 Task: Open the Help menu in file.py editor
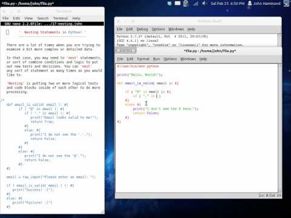203,59
